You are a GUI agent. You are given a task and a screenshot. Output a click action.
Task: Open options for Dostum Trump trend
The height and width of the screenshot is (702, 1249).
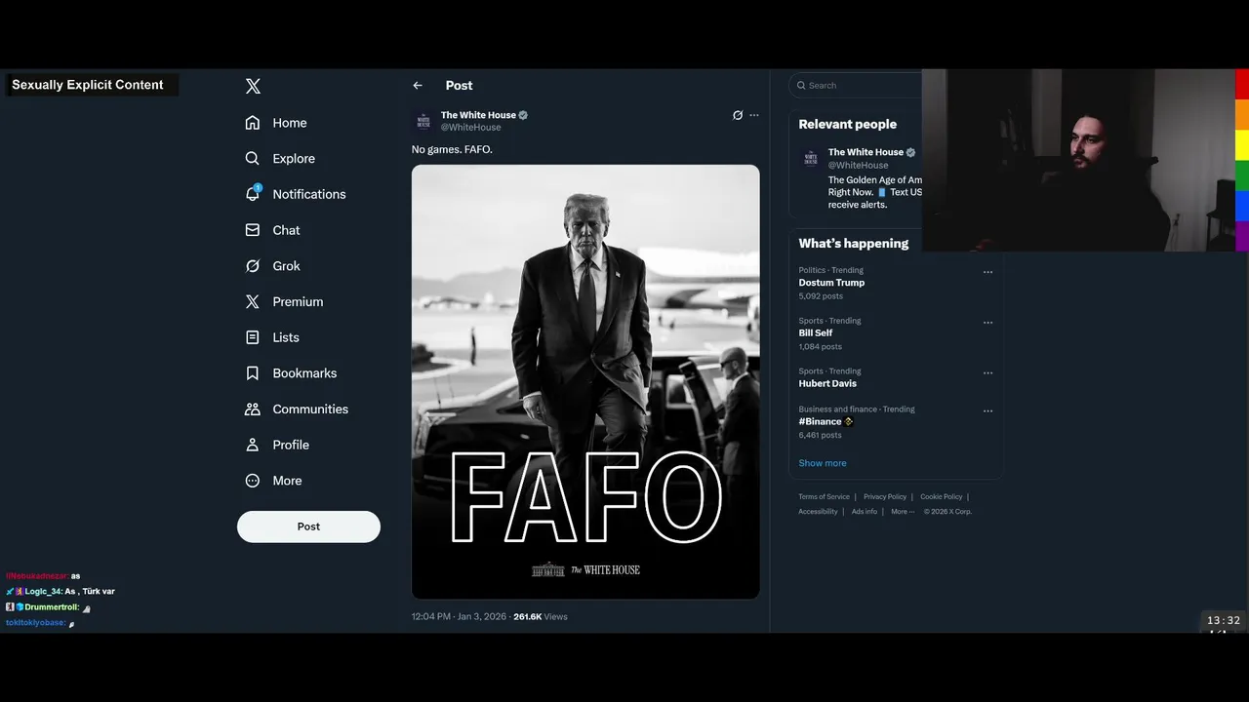987,272
